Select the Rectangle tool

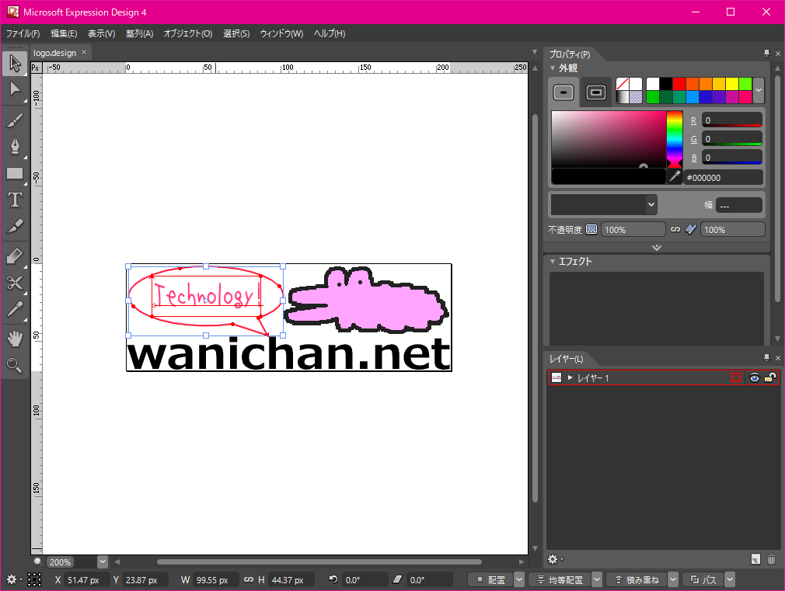(15, 174)
